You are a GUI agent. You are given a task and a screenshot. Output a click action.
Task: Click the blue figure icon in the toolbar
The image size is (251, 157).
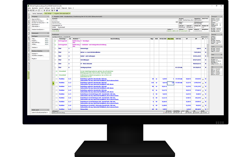pyautogui.click(x=57, y=11)
